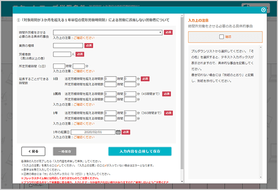This screenshot has height=190, width=278.
Task: Open ご確認ください link under the 1年 section
Action: tap(84, 123)
